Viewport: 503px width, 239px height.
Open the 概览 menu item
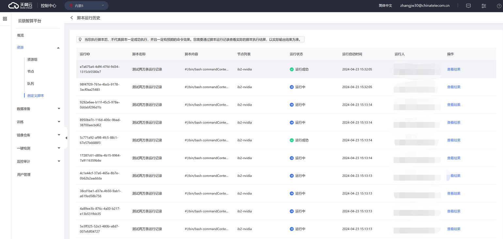21,35
